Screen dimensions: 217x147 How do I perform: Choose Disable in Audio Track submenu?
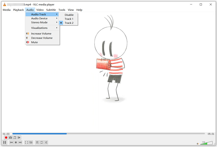68,15
